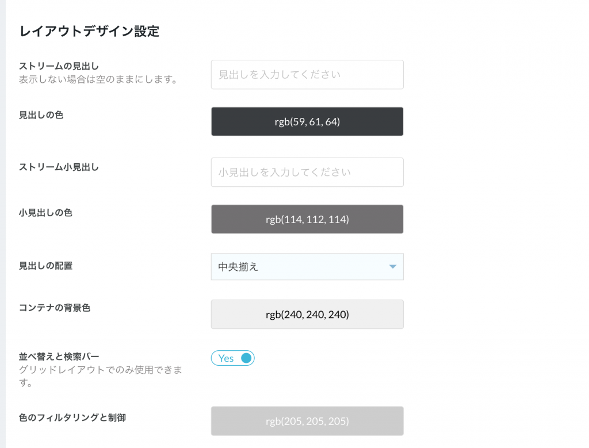The width and height of the screenshot is (589, 448).
Task: Toggle the 並べ替えと検索バー Yes switch
Action: click(x=233, y=358)
